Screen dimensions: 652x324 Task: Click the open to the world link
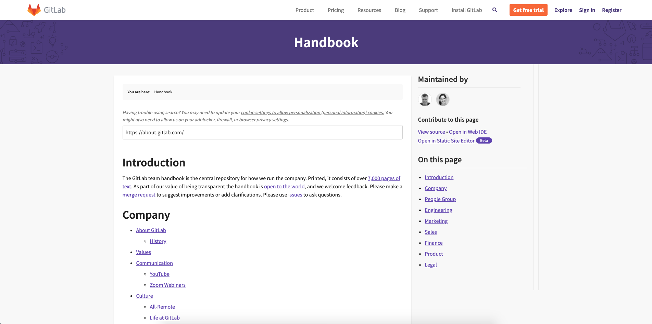[x=284, y=187]
